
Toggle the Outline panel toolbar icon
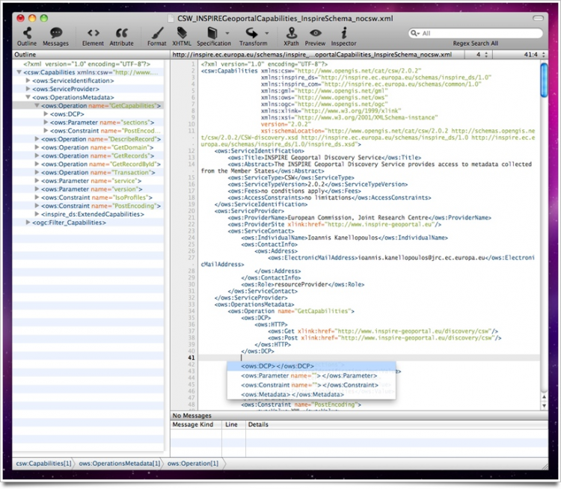tap(27, 33)
